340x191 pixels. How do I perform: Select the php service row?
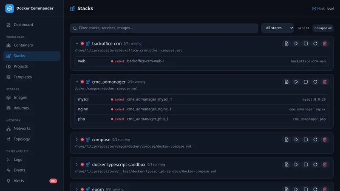tap(201, 119)
